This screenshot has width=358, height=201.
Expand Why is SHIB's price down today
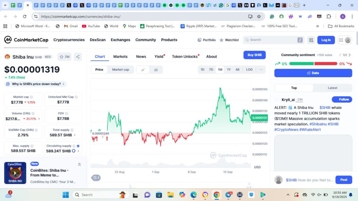pos(36,84)
